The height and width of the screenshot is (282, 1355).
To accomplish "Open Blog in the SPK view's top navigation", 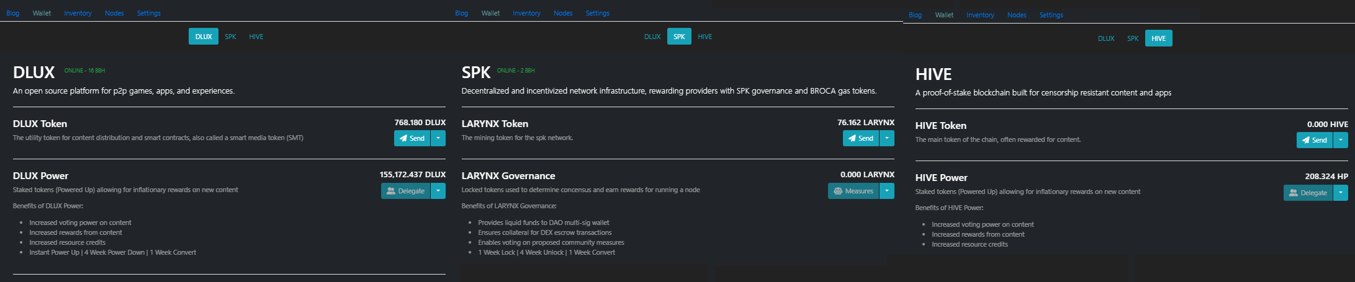I will pos(462,13).
